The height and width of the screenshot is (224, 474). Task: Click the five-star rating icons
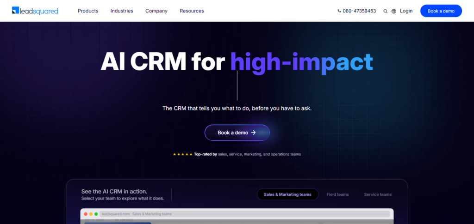182,154
